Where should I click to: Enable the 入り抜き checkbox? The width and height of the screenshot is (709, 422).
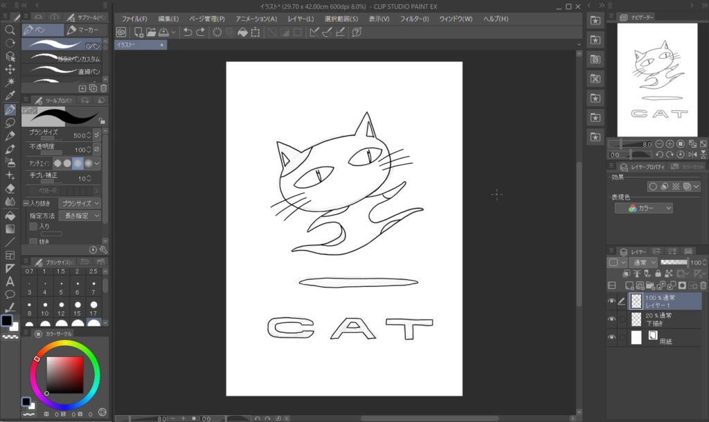(x=26, y=204)
